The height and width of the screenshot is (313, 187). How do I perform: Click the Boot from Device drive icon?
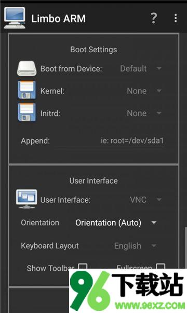(x=27, y=69)
